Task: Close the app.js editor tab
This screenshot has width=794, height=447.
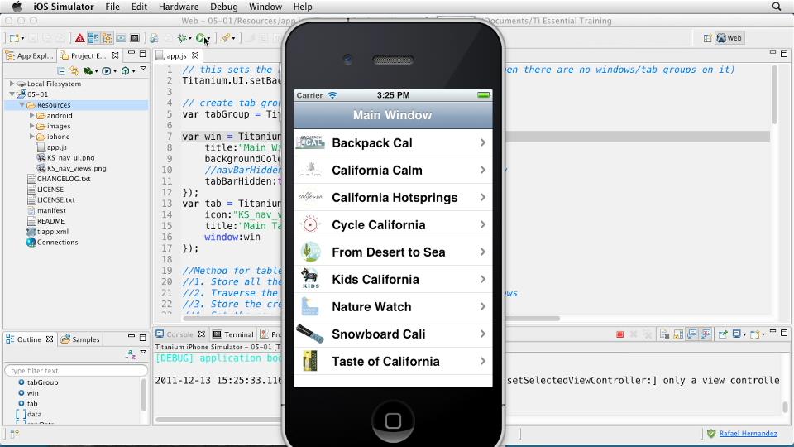Action: pyautogui.click(x=195, y=55)
